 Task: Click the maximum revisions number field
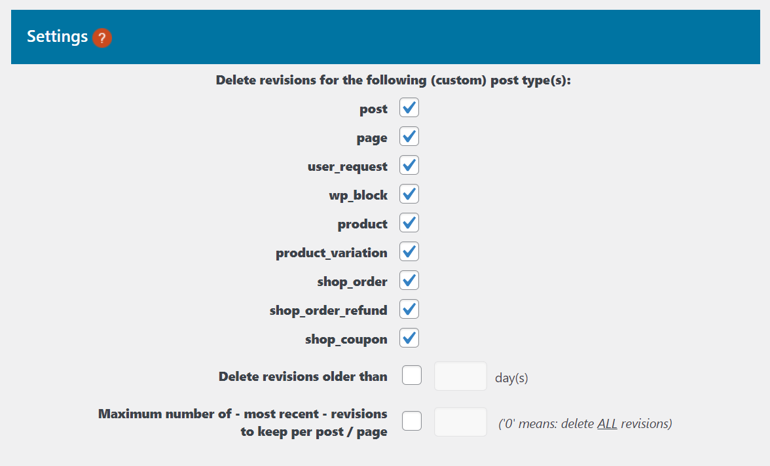pos(460,421)
